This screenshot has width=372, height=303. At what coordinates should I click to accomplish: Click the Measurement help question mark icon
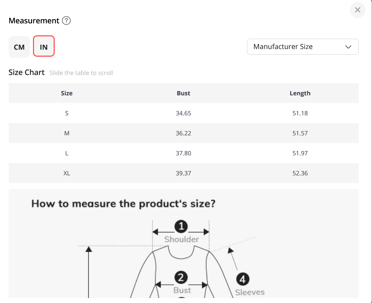(66, 21)
